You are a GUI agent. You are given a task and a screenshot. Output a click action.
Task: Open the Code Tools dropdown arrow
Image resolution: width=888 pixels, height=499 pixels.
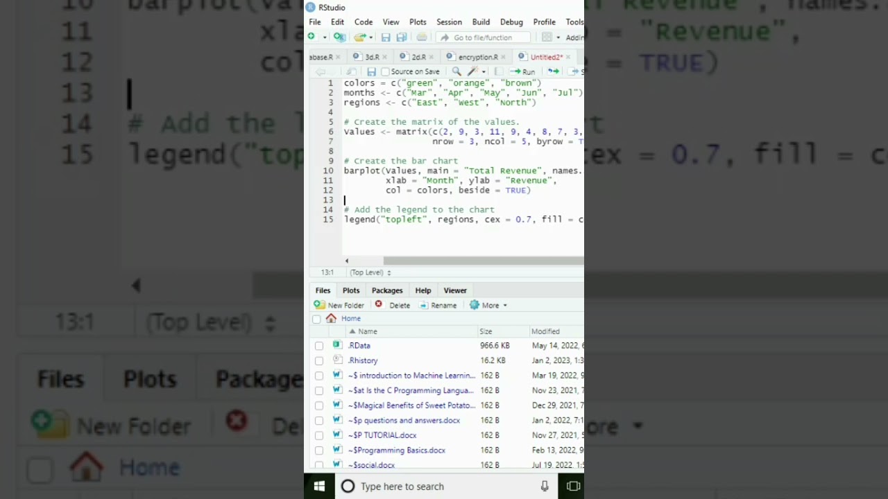484,71
